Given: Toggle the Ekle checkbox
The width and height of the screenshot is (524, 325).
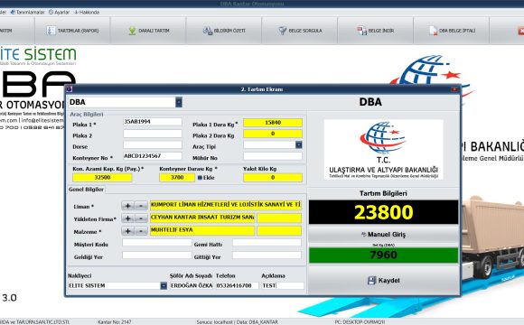Looking at the screenshot, I should [201, 178].
